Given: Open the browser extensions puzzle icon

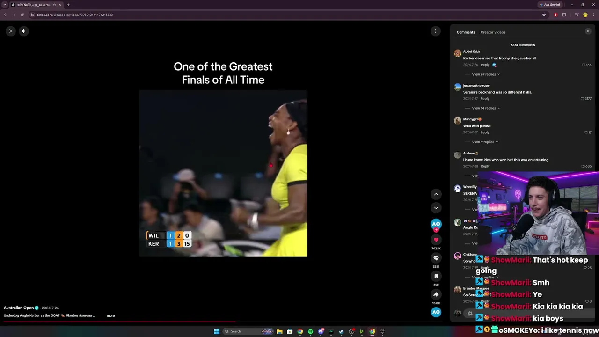Looking at the screenshot, I should (564, 15).
